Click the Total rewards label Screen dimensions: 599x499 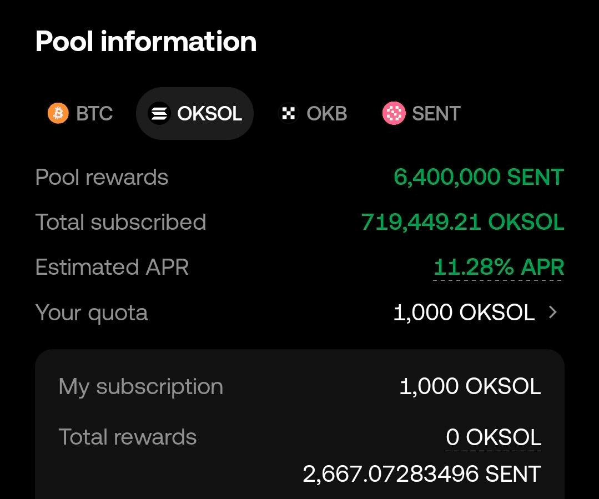pyautogui.click(x=127, y=437)
